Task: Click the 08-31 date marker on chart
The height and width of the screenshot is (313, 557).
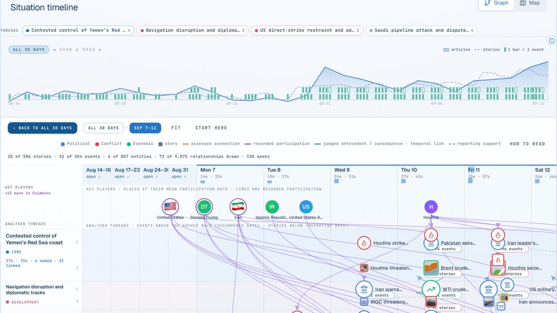Action: coord(325,103)
